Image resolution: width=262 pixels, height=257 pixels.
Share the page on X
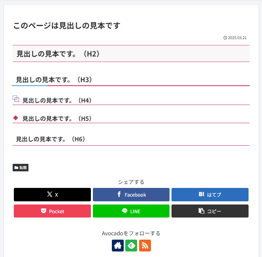pos(52,195)
